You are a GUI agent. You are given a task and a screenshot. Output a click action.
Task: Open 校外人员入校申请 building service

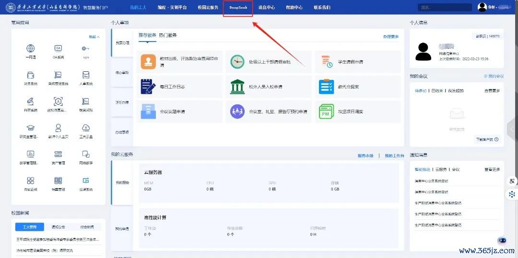pos(269,87)
